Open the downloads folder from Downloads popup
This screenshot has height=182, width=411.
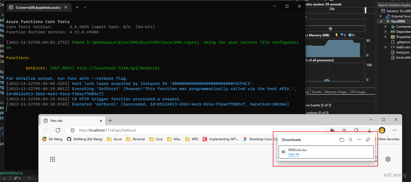point(342,140)
